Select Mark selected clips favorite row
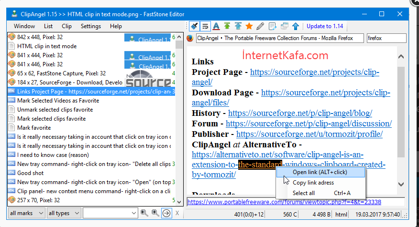 point(91,119)
